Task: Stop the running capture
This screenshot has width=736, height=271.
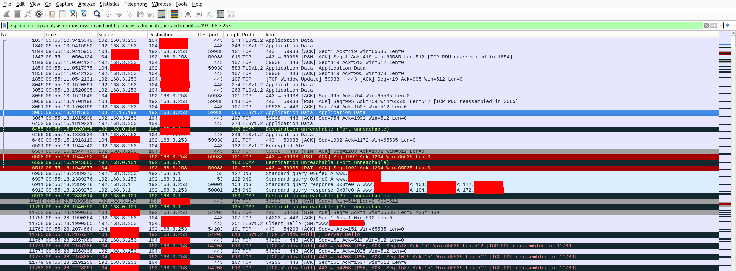Action: click(17, 14)
